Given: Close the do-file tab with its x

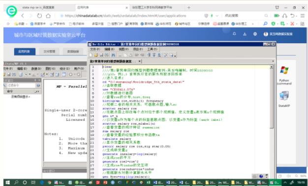Looking at the screenshot, I should click(x=139, y=61).
